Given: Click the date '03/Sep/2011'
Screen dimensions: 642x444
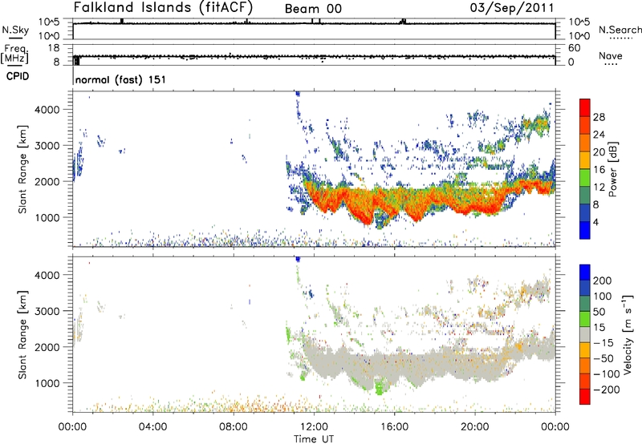Looking at the screenshot, I should click(x=512, y=7).
